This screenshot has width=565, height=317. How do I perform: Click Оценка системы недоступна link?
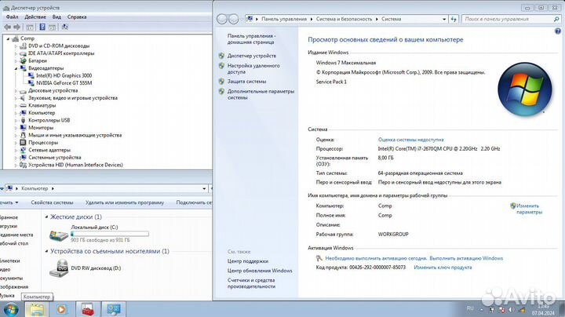click(410, 140)
